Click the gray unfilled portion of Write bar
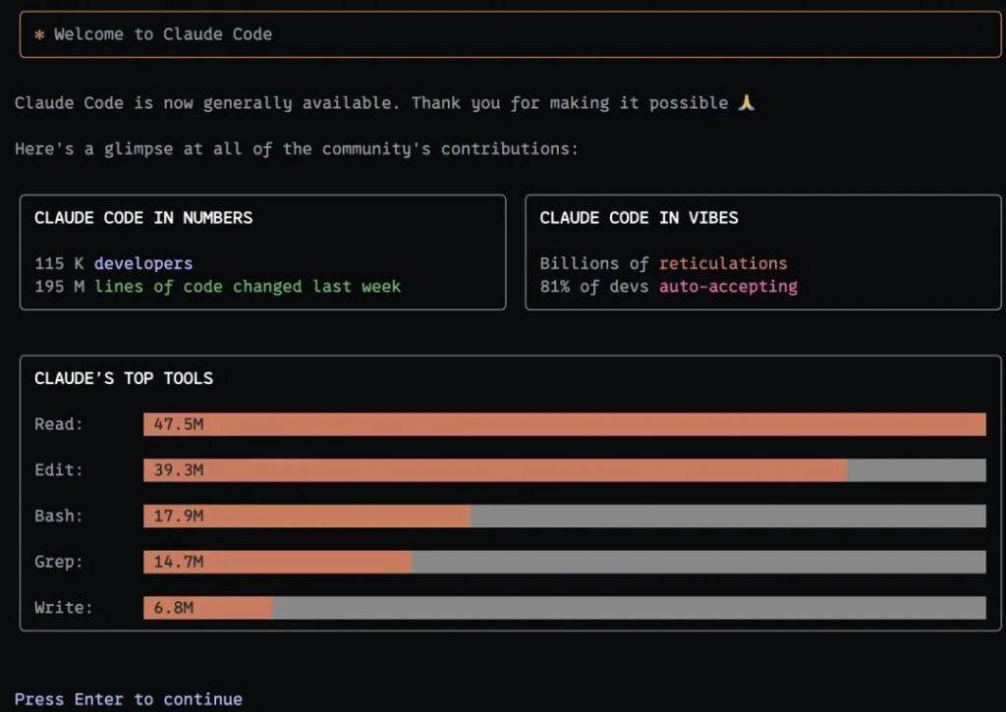The height and width of the screenshot is (712, 1006). (629, 608)
